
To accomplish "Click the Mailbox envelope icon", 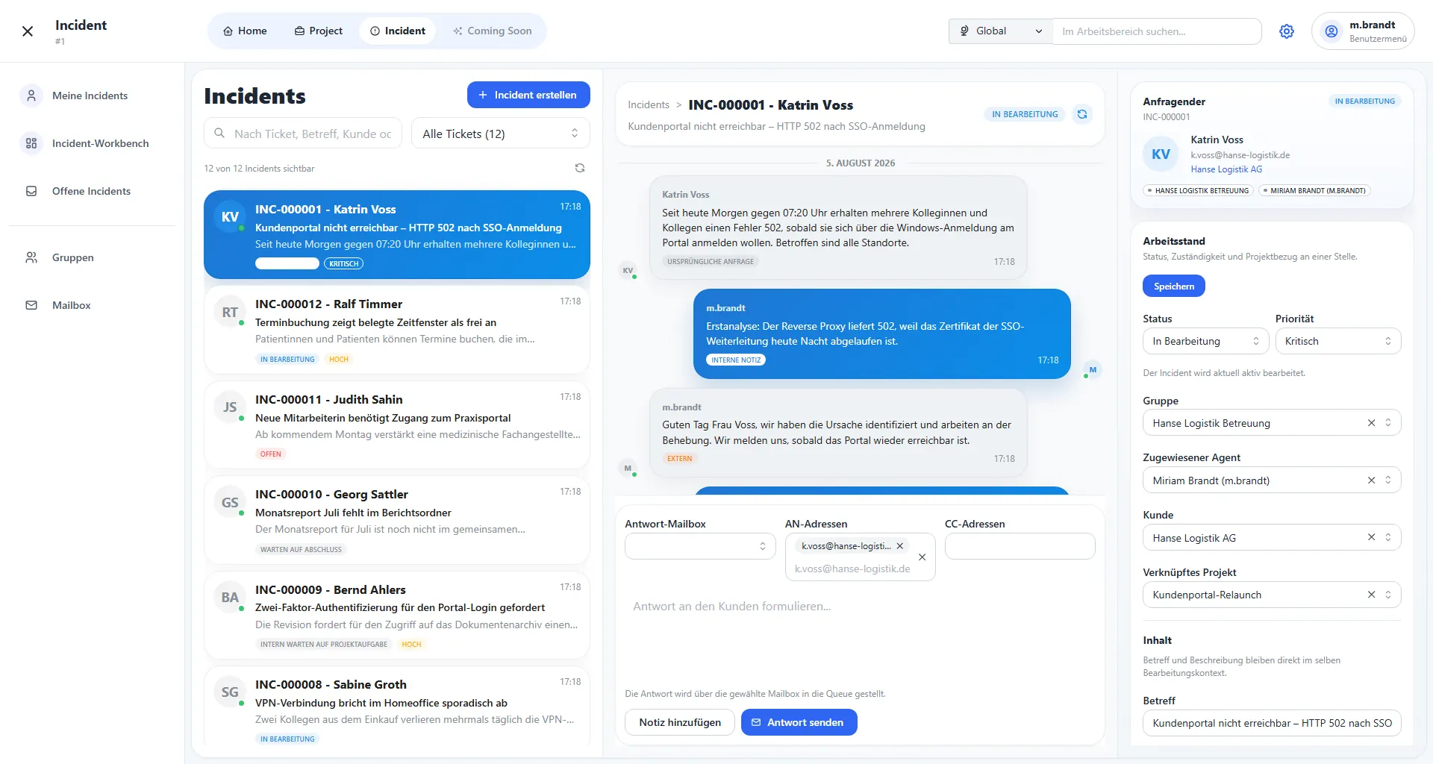I will point(31,305).
